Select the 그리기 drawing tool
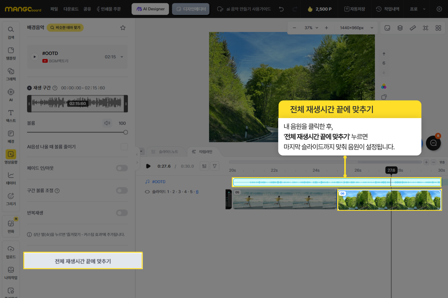 [x=11, y=199]
